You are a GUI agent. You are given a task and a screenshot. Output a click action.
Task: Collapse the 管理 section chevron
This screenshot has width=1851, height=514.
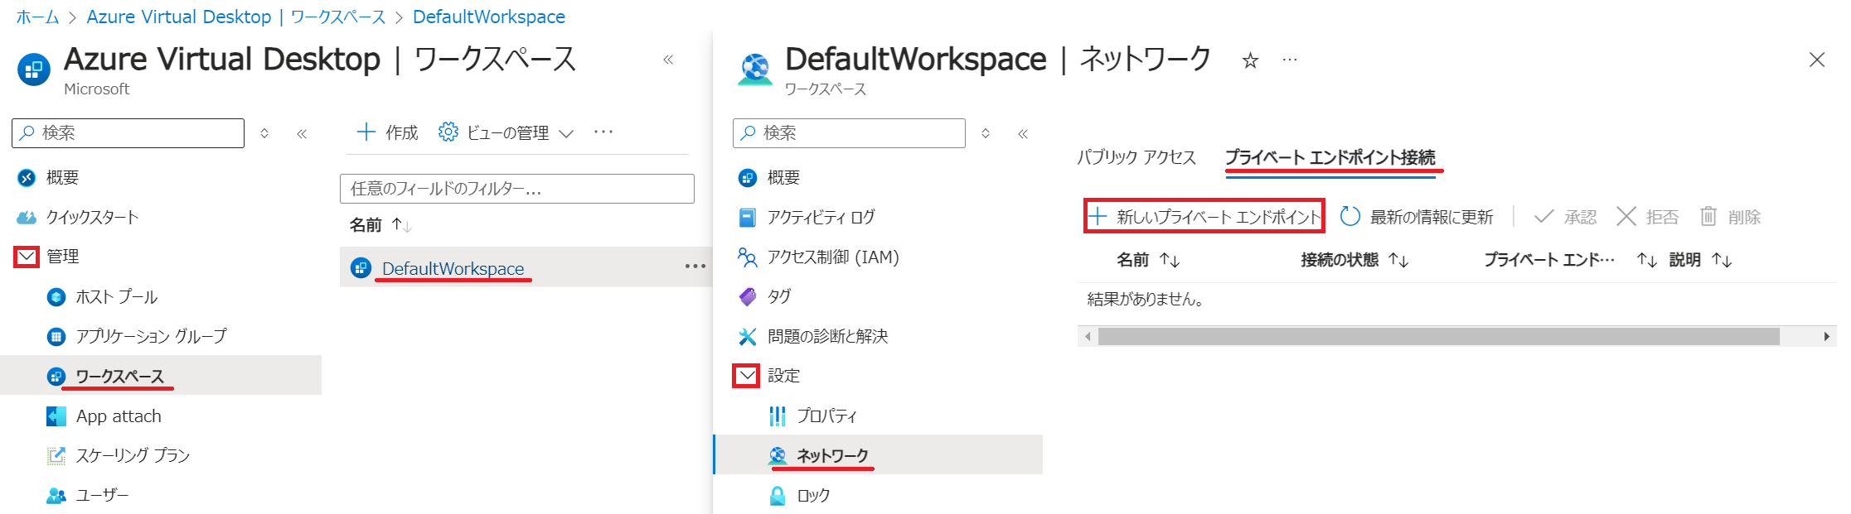click(x=27, y=257)
